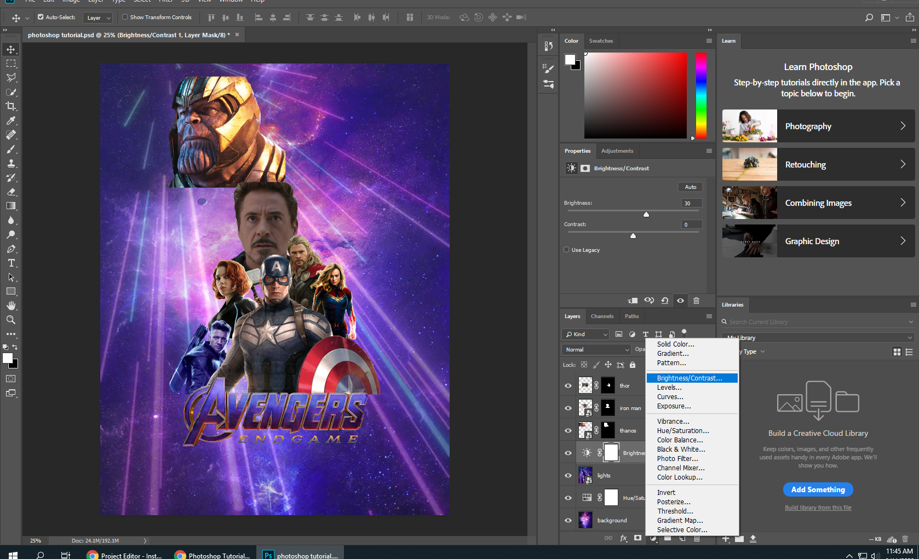
Task: Filter layers by type layers icon
Action: 645,334
